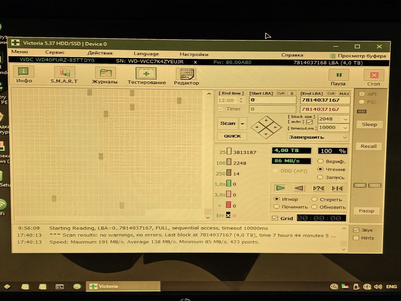Viewport: 401px width, 301px height.
Task: Enable the Hints checkbox
Action: click(x=355, y=238)
